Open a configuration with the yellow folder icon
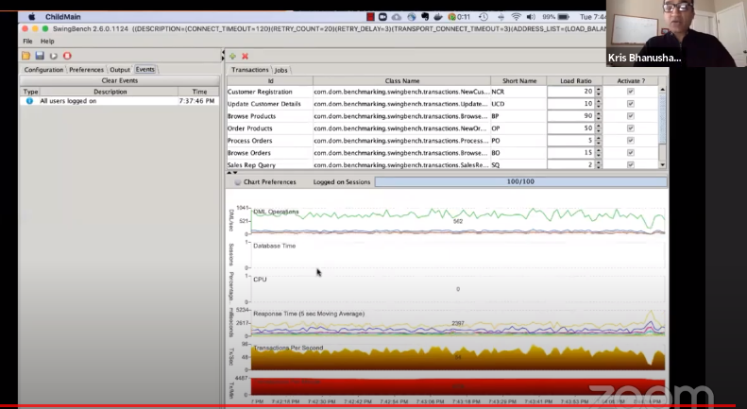 tap(25, 56)
